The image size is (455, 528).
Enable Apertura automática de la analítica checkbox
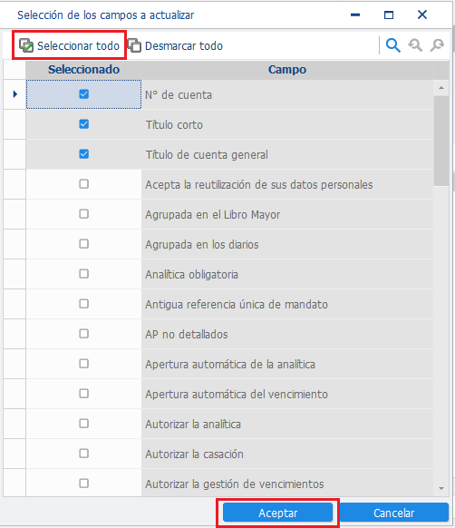pyautogui.click(x=83, y=364)
